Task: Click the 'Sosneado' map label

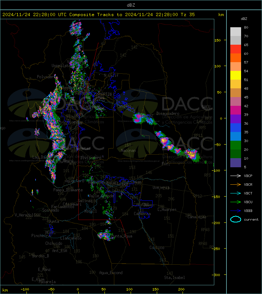Action: [x=51, y=210]
